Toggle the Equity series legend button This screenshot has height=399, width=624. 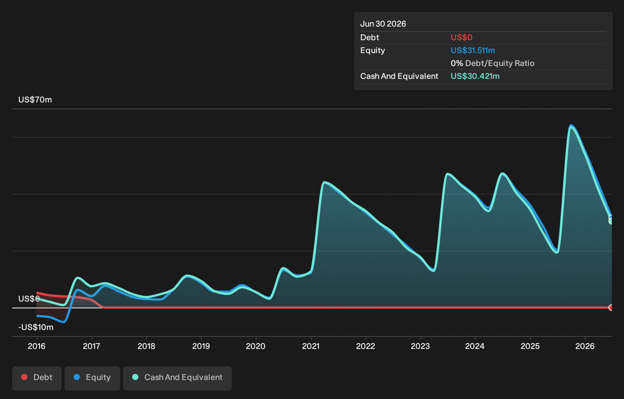[x=92, y=378]
